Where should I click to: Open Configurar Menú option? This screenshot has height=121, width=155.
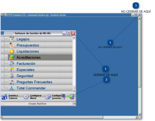(32, 97)
